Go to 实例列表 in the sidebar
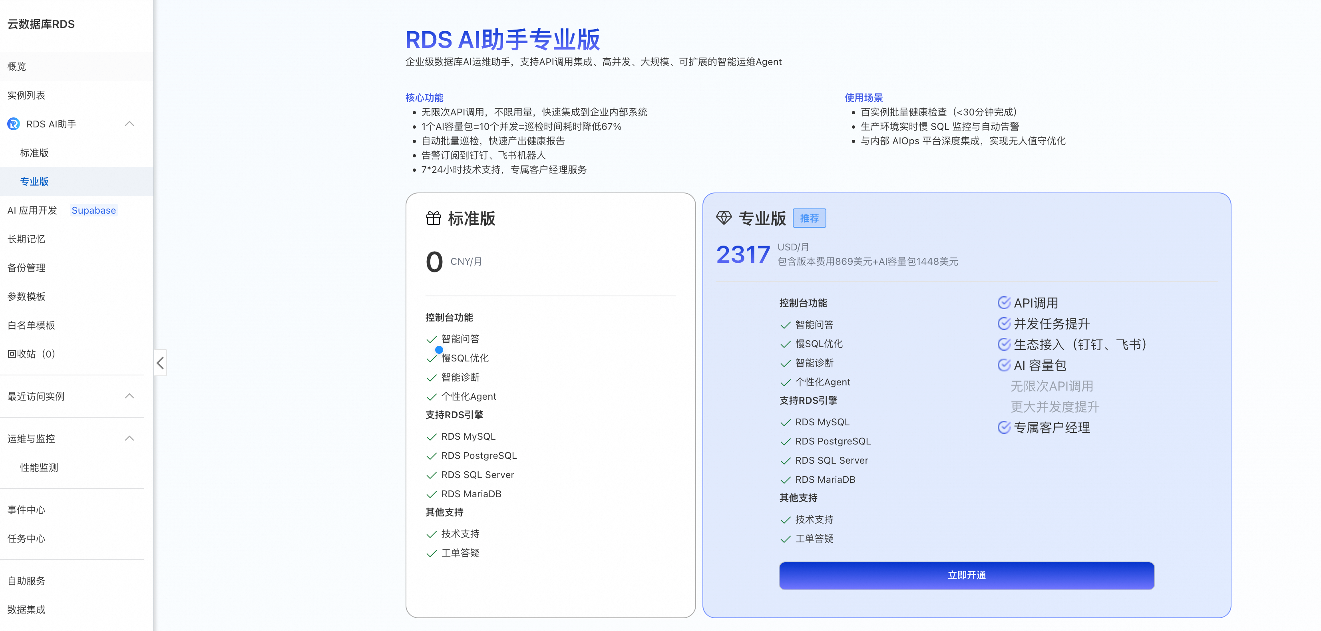 (x=26, y=95)
